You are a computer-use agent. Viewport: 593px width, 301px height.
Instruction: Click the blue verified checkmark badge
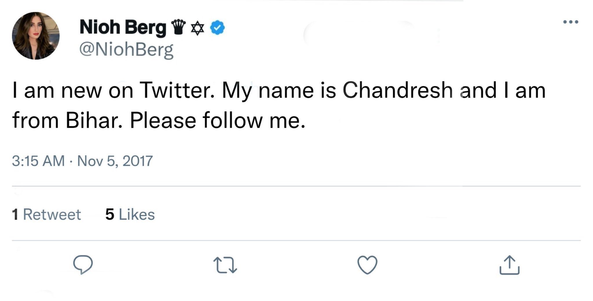coord(217,28)
